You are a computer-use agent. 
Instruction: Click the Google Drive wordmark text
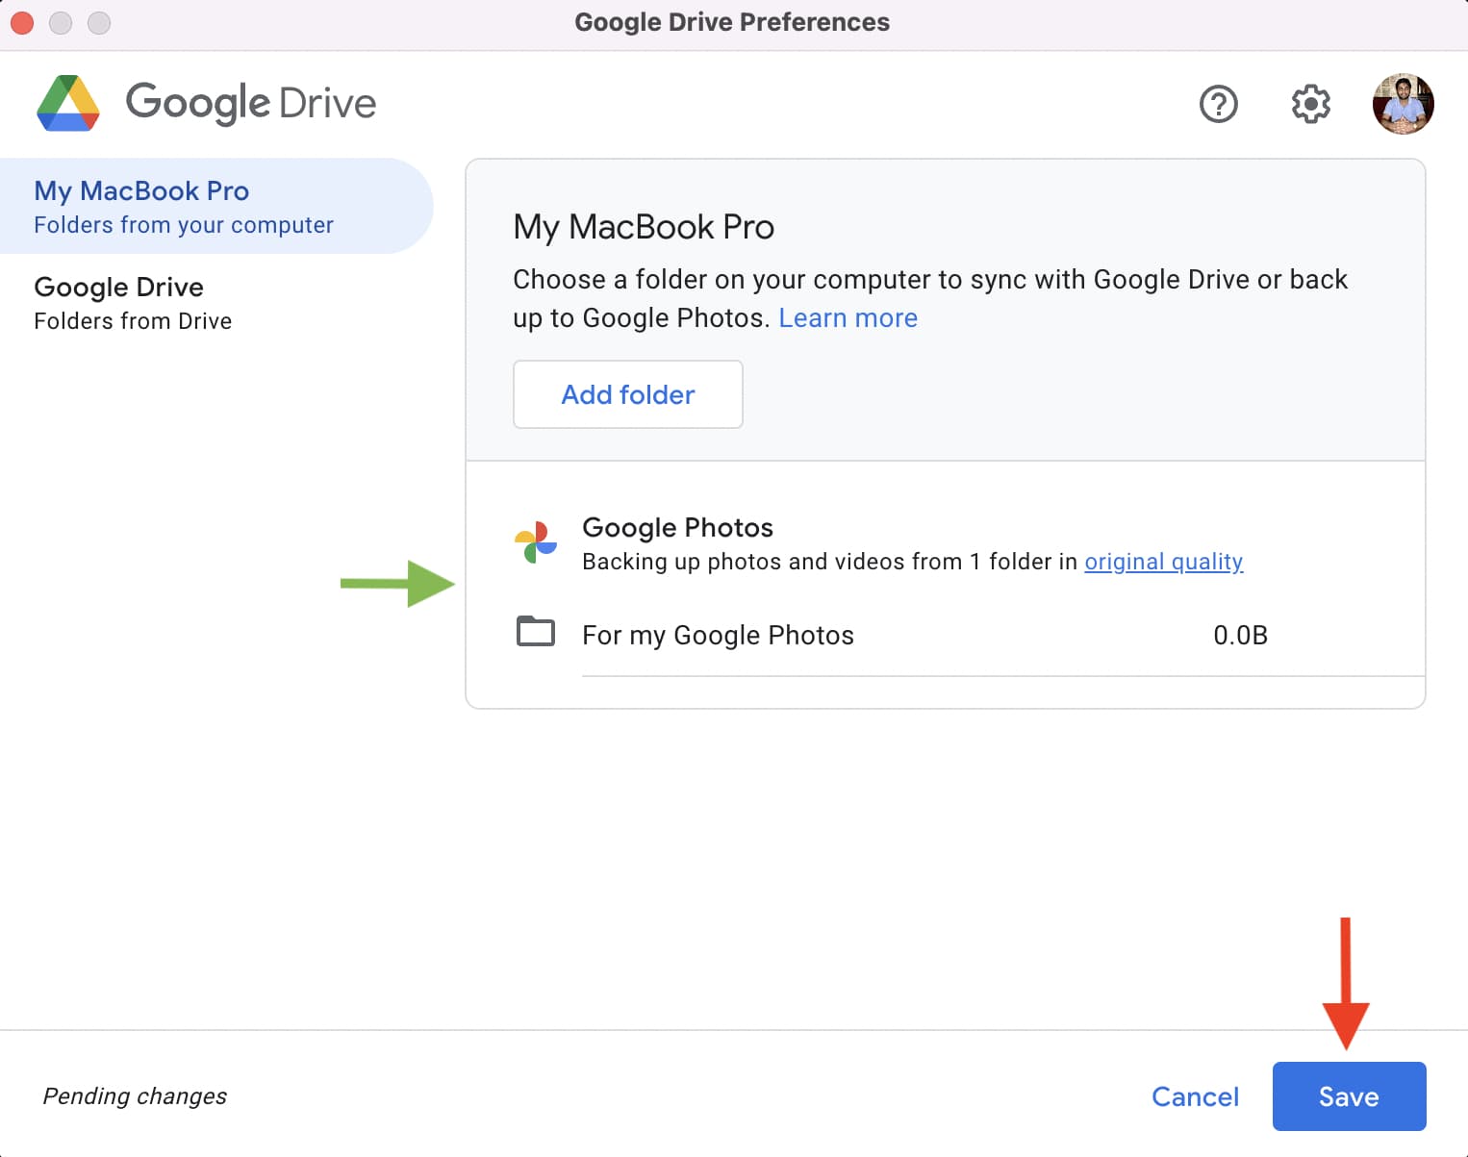pos(251,103)
